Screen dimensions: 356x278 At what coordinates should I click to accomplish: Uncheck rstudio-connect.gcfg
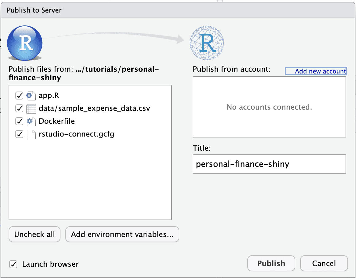point(19,134)
